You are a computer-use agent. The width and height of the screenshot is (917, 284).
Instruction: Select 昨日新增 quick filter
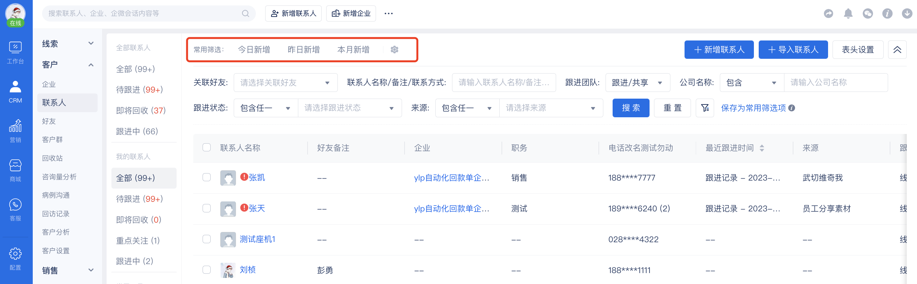pyautogui.click(x=303, y=49)
